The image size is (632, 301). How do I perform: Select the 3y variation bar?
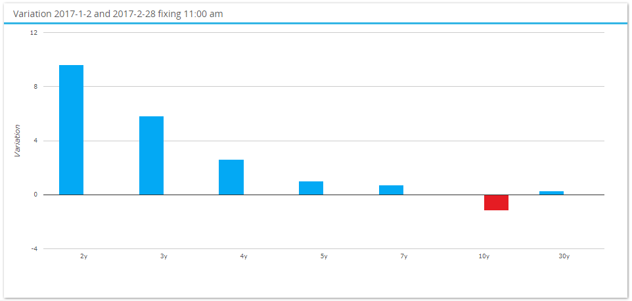pos(151,156)
